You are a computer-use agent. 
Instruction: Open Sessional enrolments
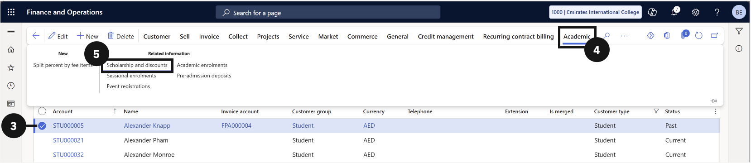tap(131, 76)
